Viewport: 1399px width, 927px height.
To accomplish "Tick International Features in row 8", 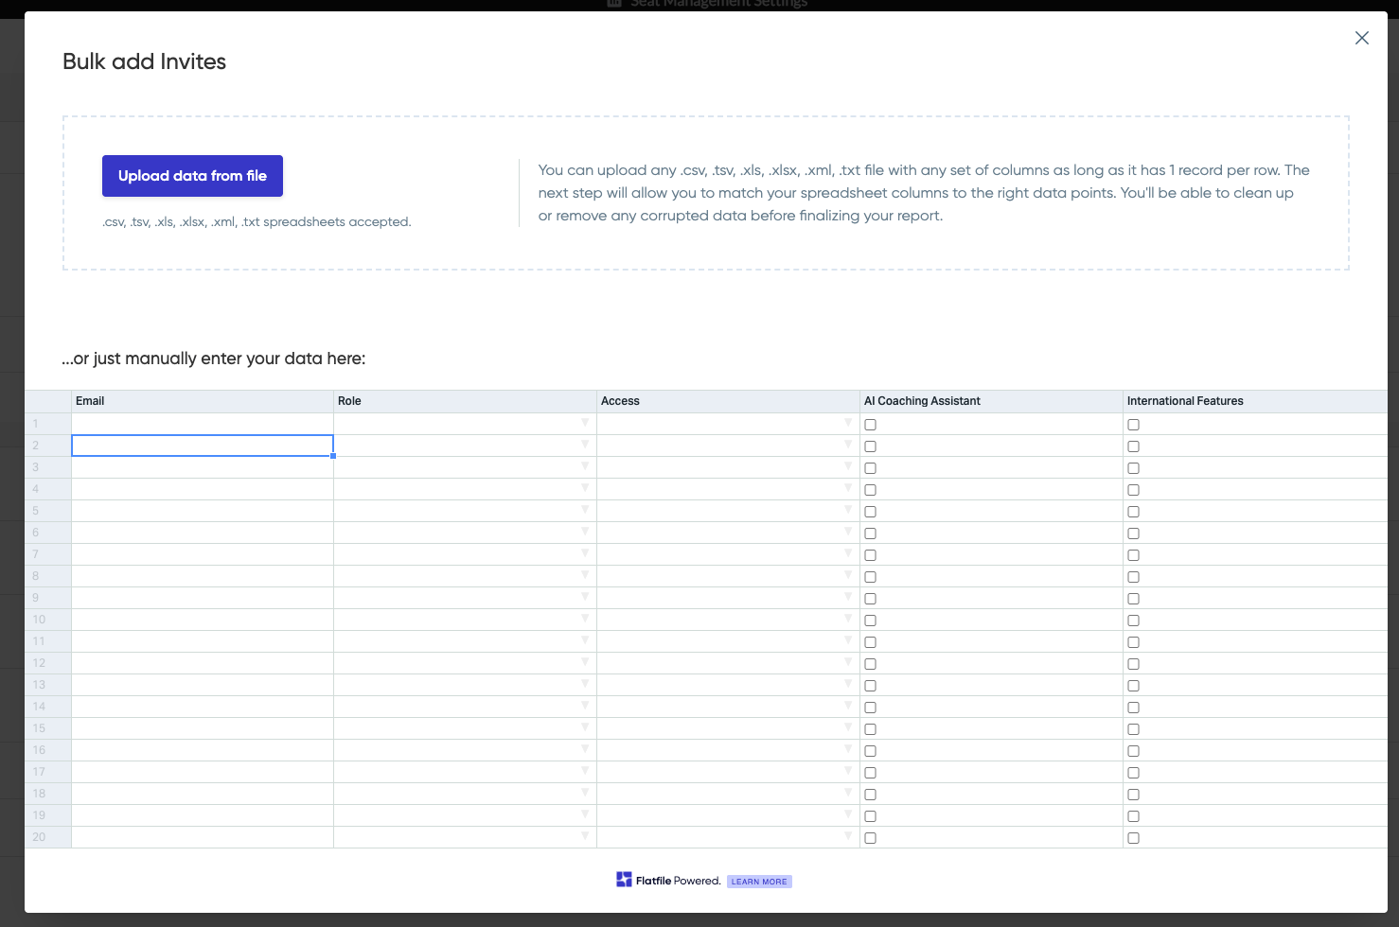I will (x=1133, y=577).
